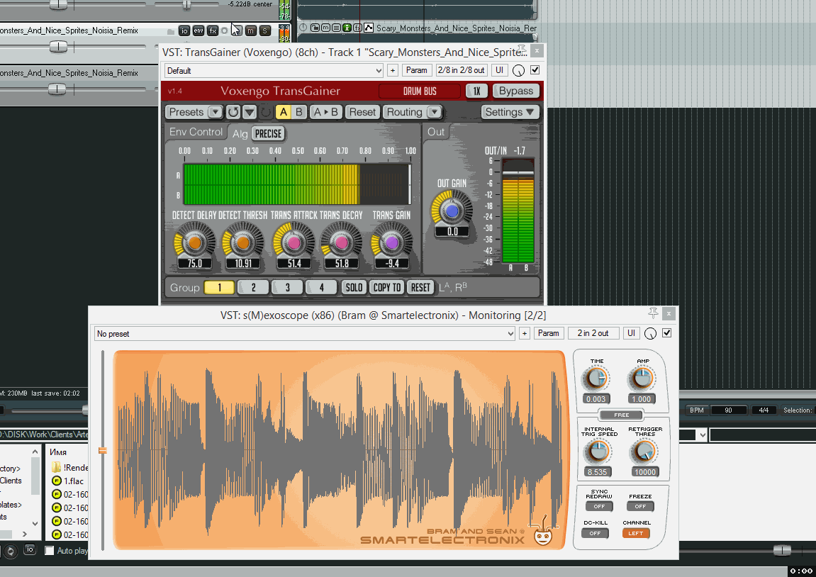The width and height of the screenshot is (816, 577).
Task: Open Param menu in s(M)exoscope window
Action: coord(549,333)
